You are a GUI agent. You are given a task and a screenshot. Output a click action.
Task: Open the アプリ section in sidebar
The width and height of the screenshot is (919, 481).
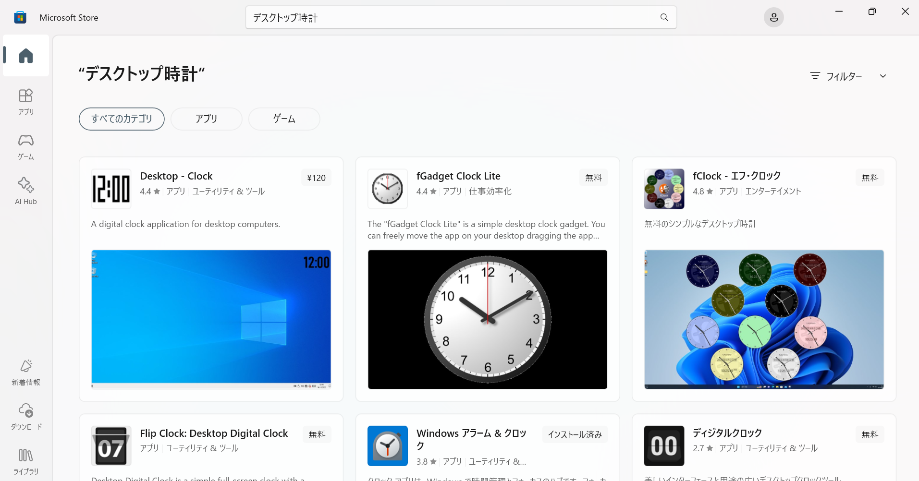click(x=26, y=101)
